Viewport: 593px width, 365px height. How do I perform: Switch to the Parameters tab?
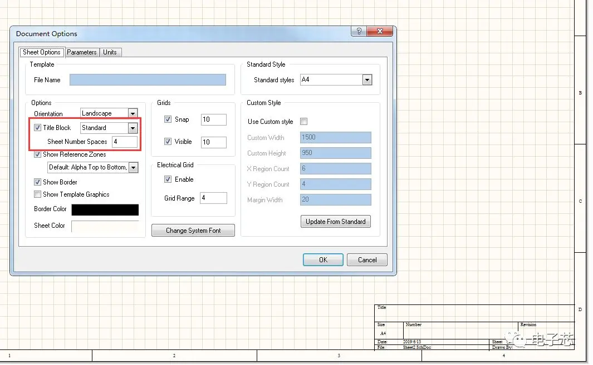click(x=82, y=52)
